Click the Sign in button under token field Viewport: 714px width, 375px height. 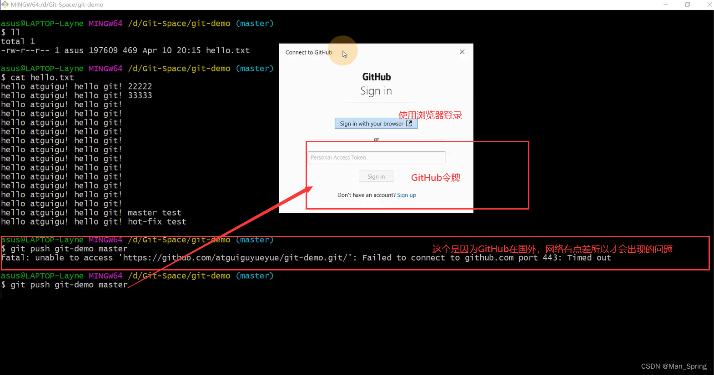pos(376,176)
